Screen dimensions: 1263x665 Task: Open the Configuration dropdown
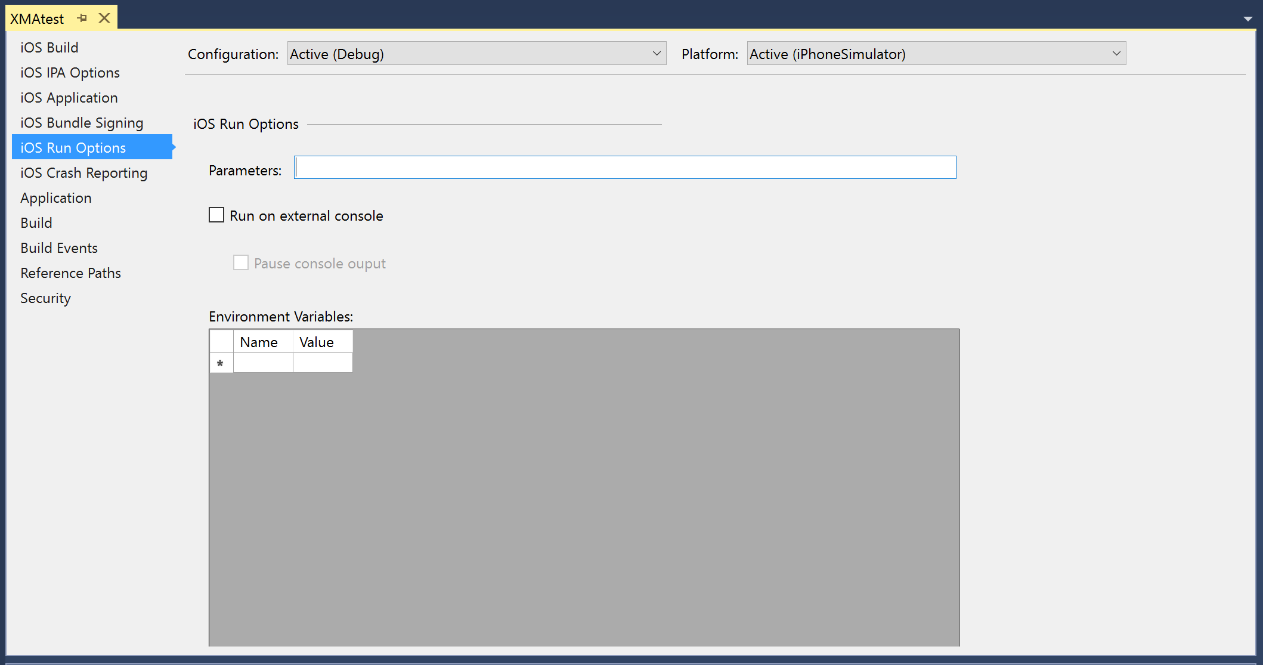coord(476,54)
